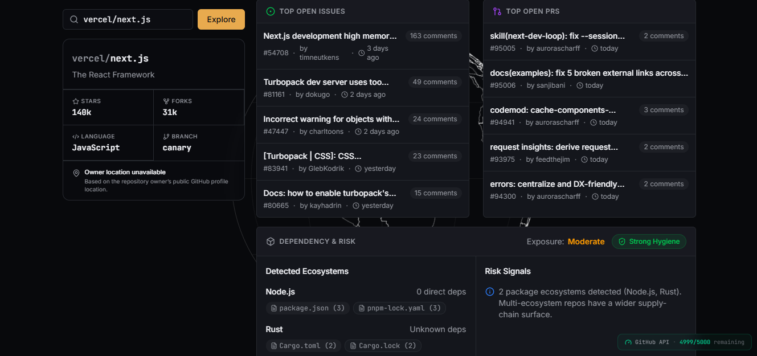Click the Strong Hygiene badge

tap(649, 242)
